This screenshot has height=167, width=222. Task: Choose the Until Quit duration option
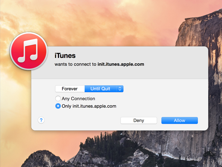pyautogui.click(x=100, y=89)
